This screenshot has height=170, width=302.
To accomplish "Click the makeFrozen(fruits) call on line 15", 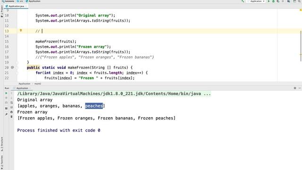I will [x=56, y=42].
